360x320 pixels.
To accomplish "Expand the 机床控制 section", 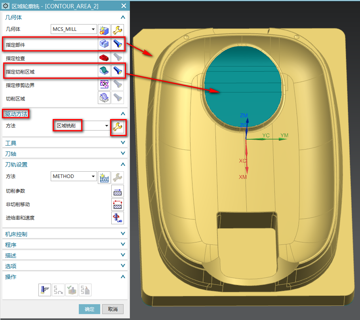I will (x=123, y=234).
